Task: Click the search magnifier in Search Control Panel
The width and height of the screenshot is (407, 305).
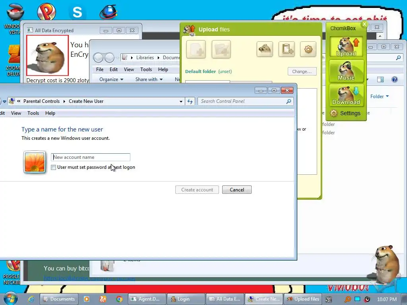Action: (289, 101)
